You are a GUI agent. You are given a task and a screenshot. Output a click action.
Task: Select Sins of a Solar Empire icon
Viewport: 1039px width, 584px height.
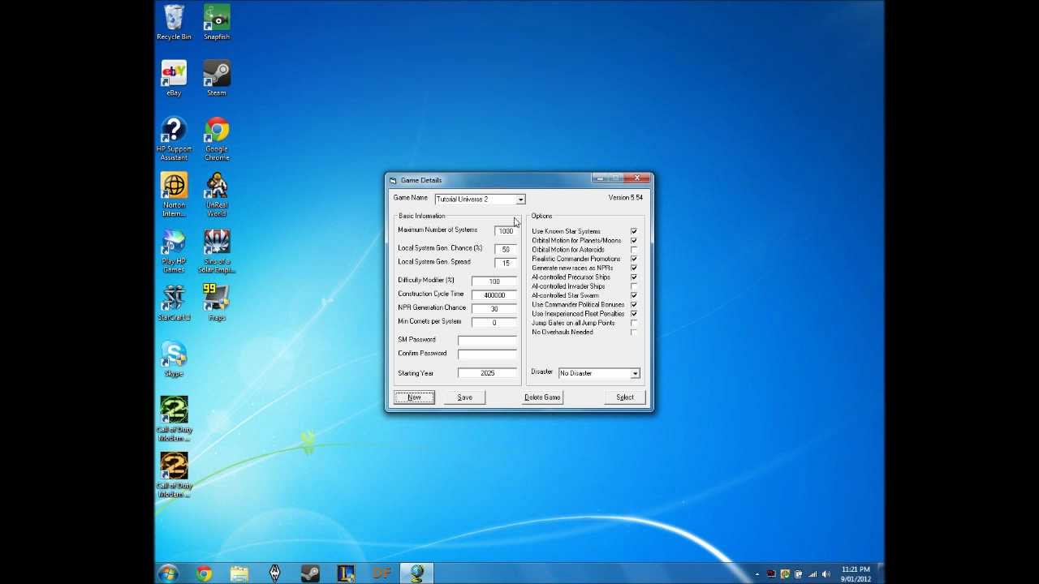pos(217,251)
